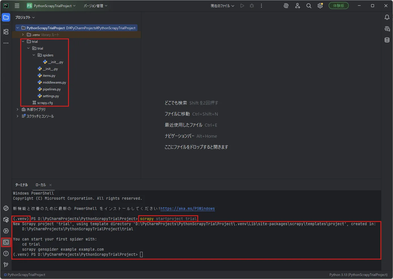393x279 pixels.
Task: Open the バージョン管理 dropdown
Action: 96,6
